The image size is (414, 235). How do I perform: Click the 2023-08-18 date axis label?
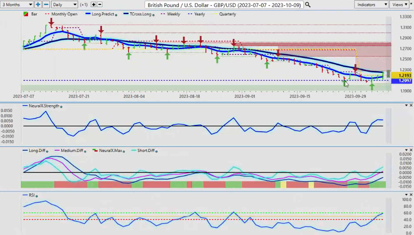(x=190, y=96)
